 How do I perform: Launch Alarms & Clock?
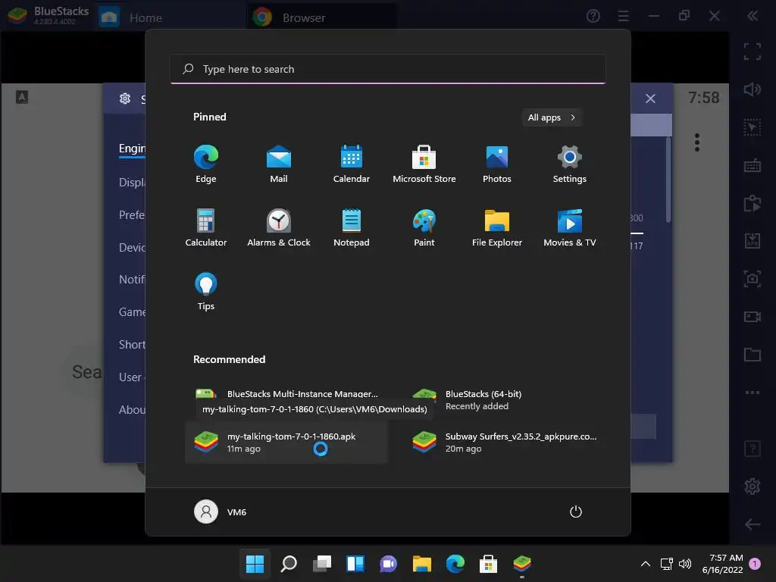pyautogui.click(x=279, y=227)
